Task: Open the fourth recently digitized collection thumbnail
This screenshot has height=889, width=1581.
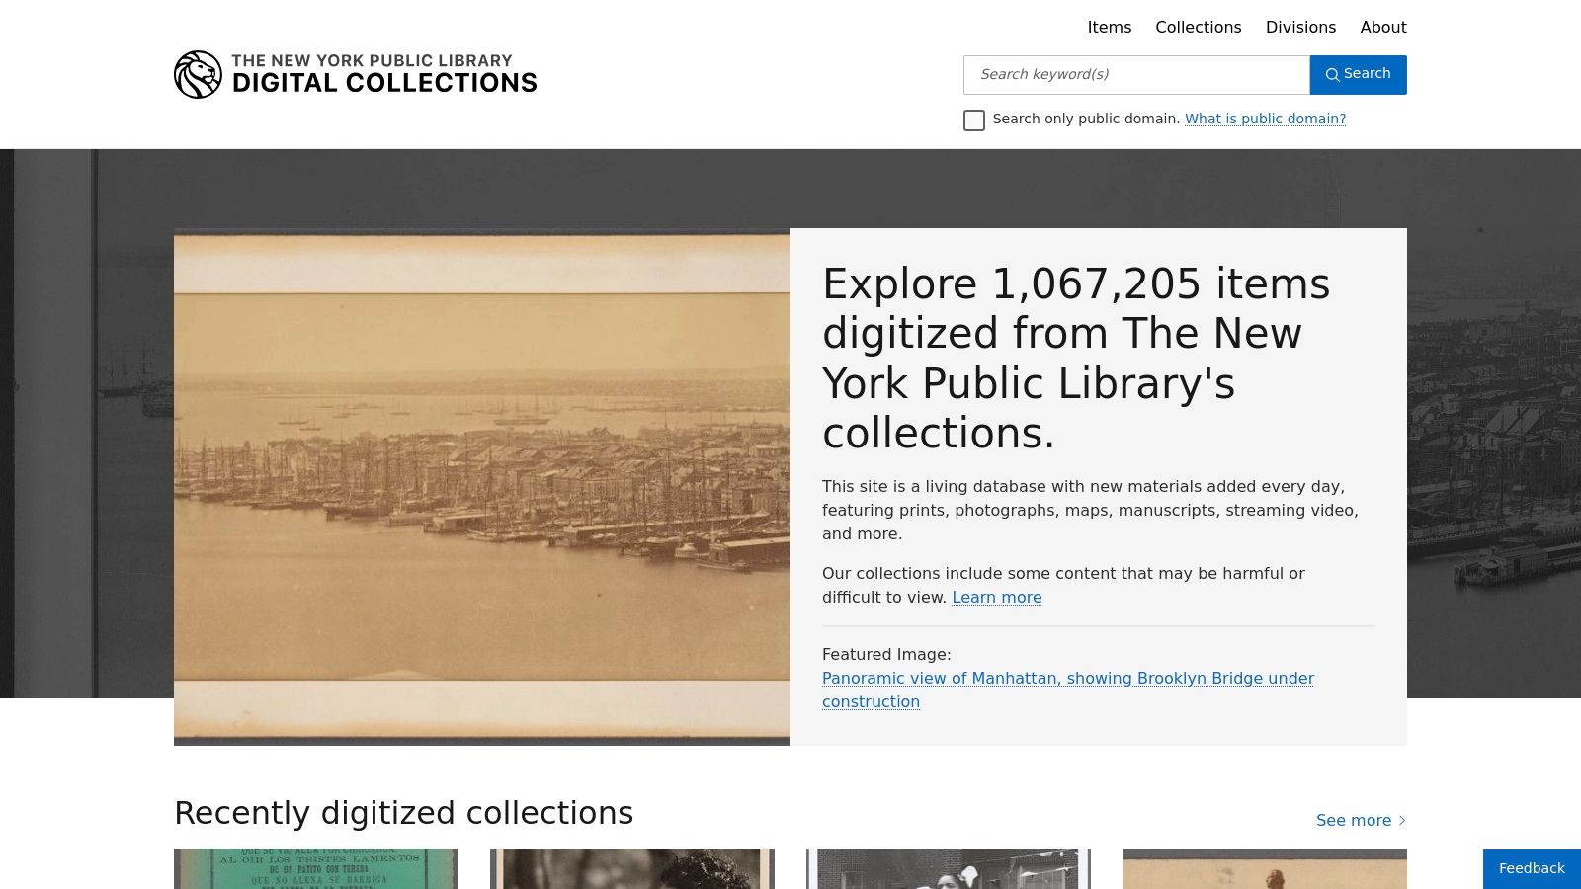Action: (1265, 868)
